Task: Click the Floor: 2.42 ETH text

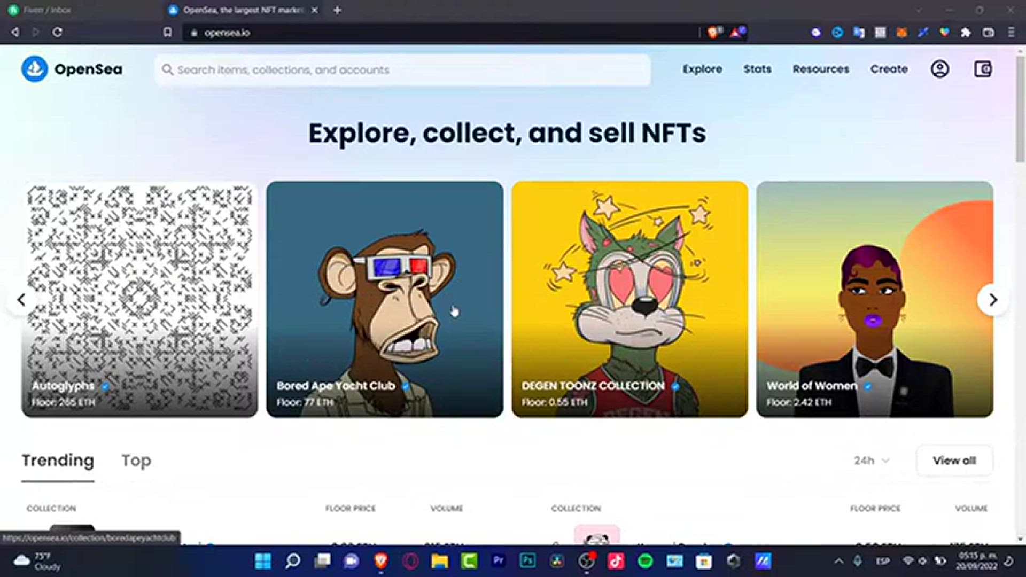Action: pyautogui.click(x=799, y=402)
